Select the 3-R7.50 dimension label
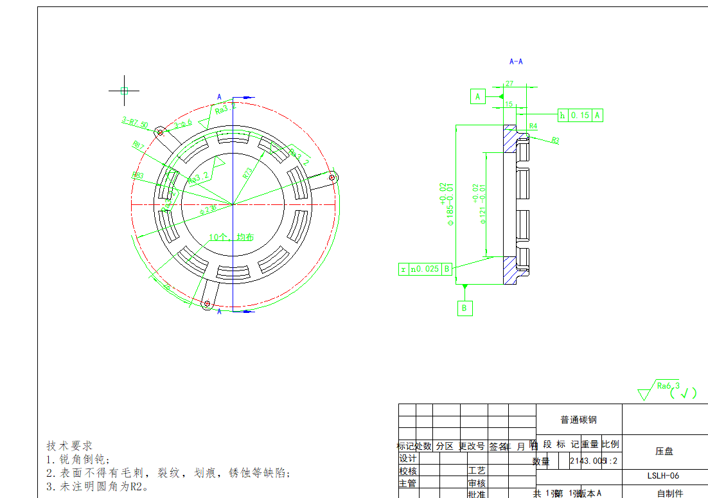 135,122
